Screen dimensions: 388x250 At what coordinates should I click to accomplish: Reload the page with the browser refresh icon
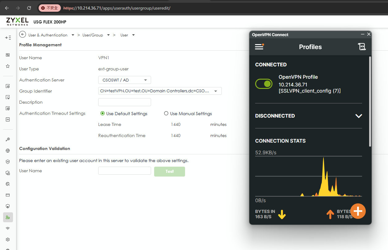tap(29, 8)
